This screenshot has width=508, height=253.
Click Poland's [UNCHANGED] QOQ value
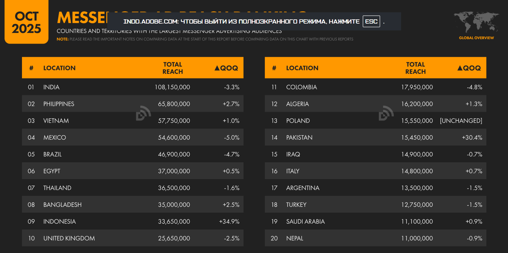461,121
